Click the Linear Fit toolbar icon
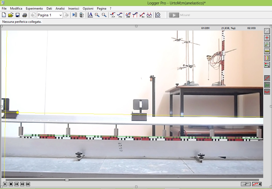 pyautogui.click(x=142, y=15)
